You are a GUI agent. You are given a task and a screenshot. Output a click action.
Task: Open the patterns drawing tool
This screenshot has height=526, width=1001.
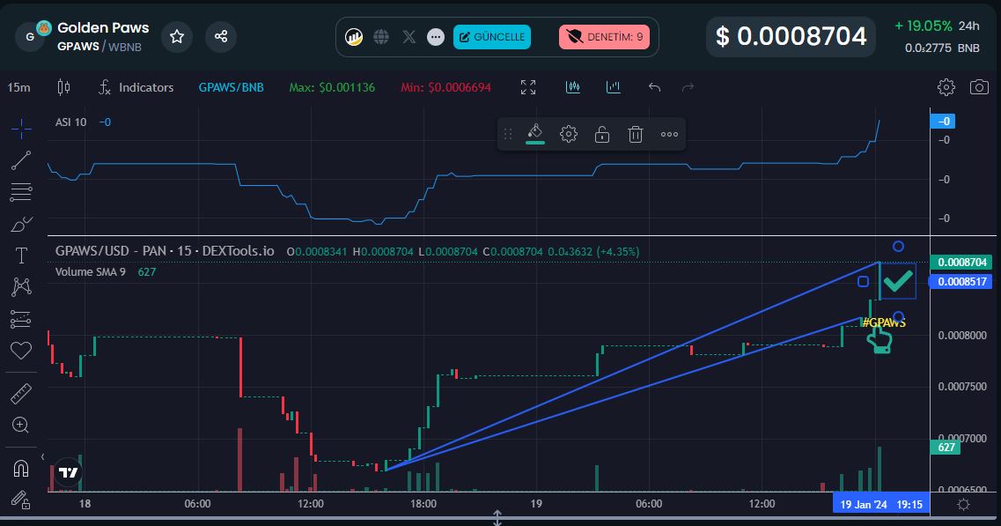pyautogui.click(x=21, y=287)
